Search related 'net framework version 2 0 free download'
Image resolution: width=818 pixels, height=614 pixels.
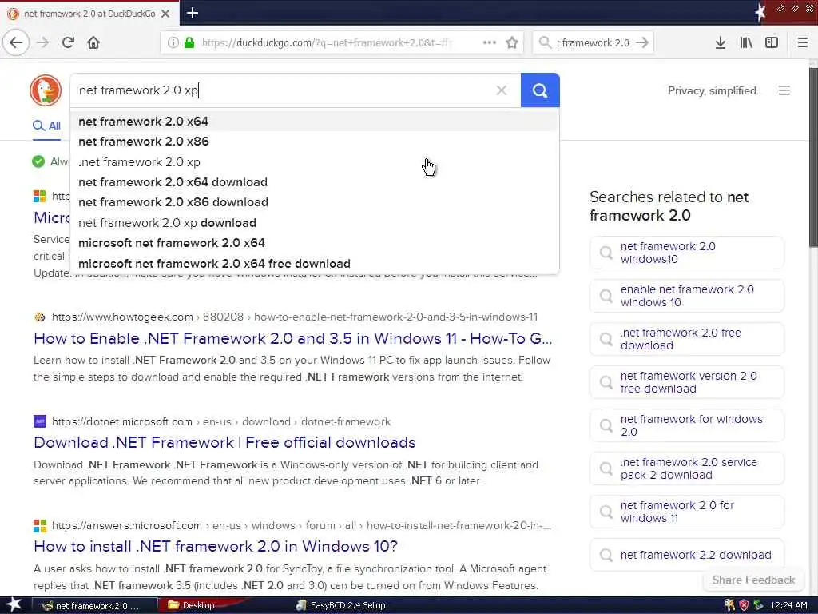click(x=686, y=382)
